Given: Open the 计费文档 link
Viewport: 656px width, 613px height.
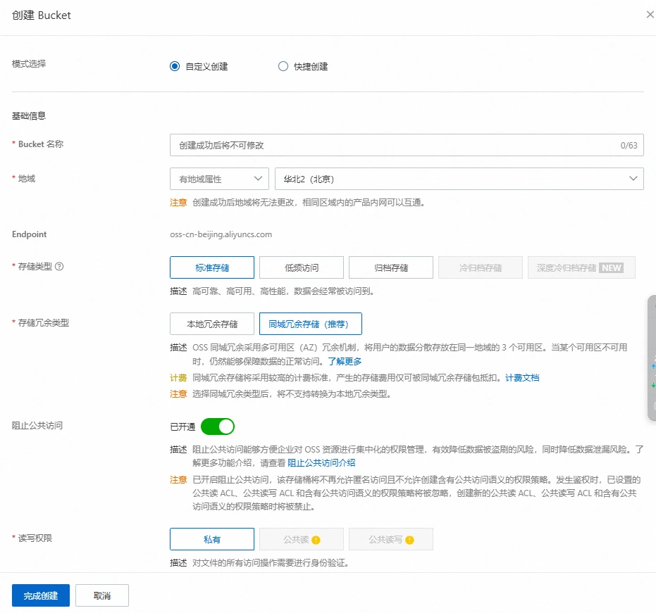Looking at the screenshot, I should 522,378.
